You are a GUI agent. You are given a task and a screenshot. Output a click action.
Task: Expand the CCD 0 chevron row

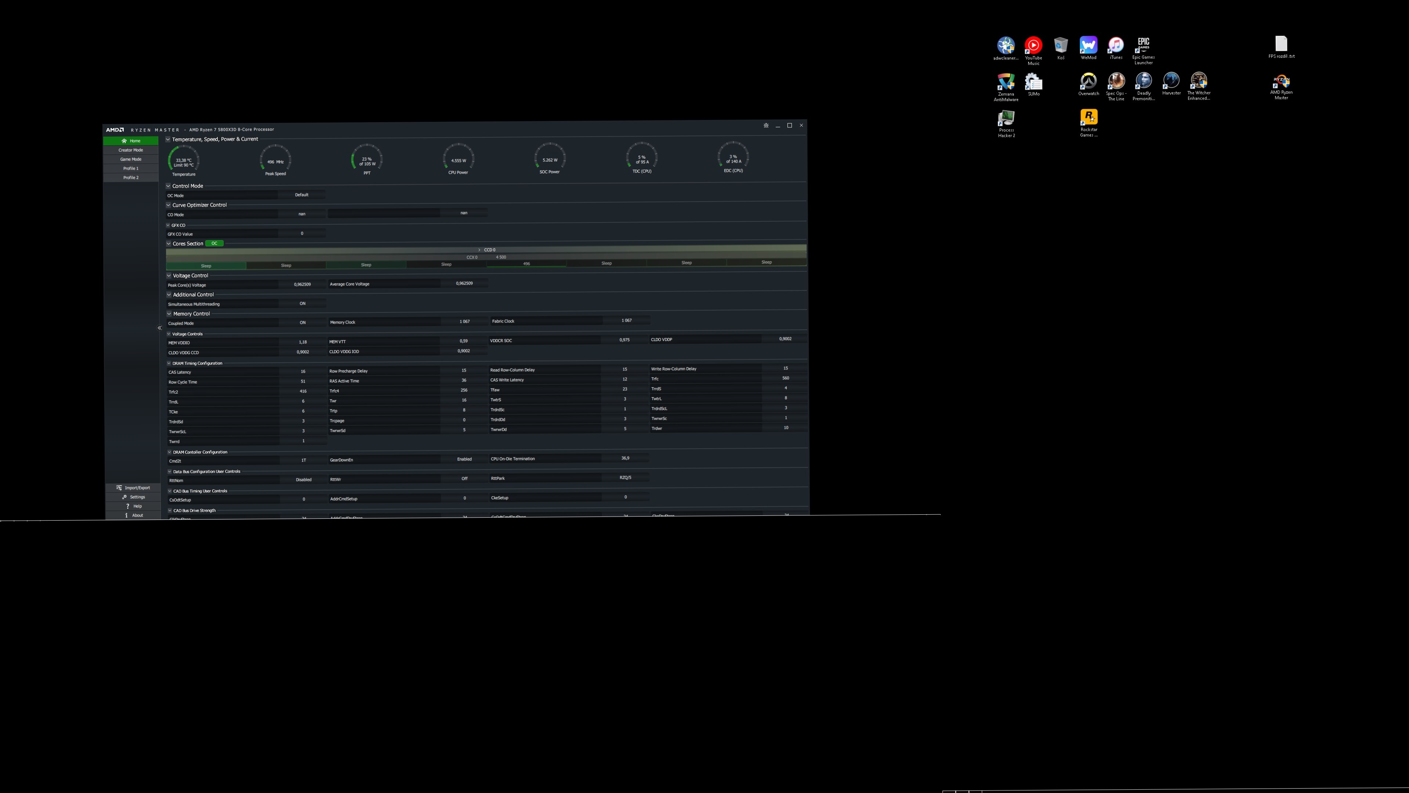pyautogui.click(x=479, y=250)
